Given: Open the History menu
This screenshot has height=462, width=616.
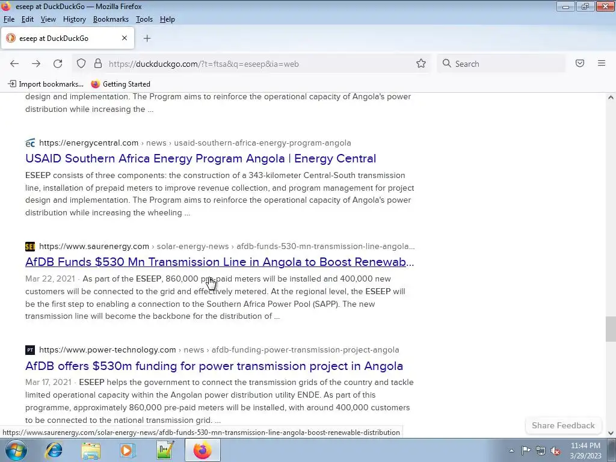Looking at the screenshot, I should (74, 19).
